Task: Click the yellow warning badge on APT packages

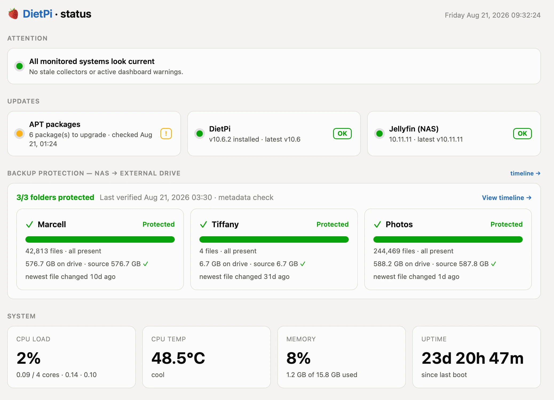Action: [166, 134]
